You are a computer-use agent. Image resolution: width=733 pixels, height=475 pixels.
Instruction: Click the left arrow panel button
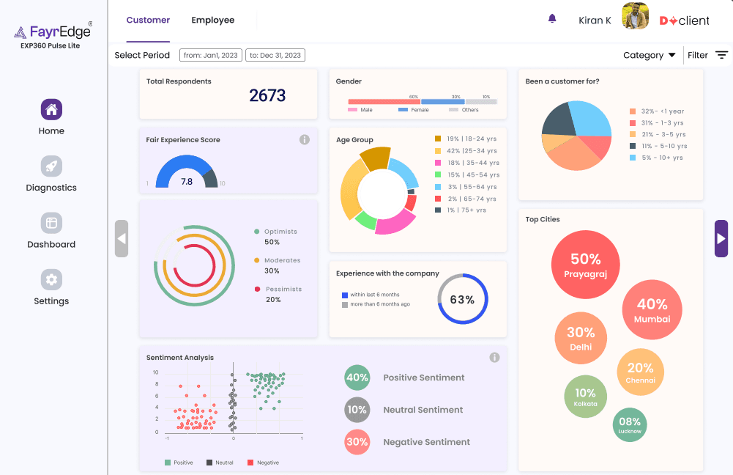[122, 238]
